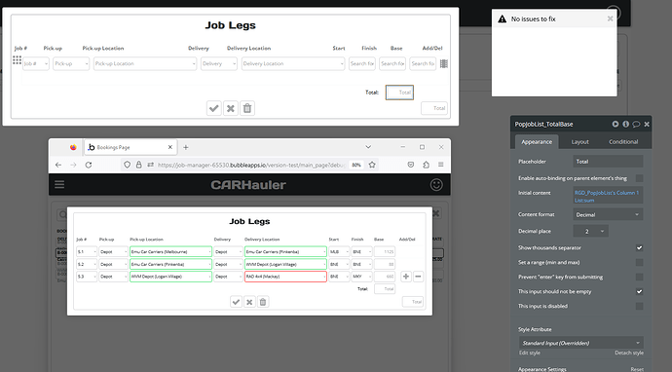Viewport: 672px width, 372px height.
Task: Switch to the Layout tab
Action: point(579,142)
